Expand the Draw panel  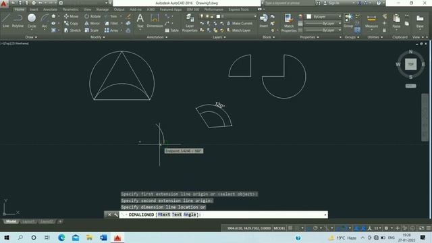(x=31, y=37)
